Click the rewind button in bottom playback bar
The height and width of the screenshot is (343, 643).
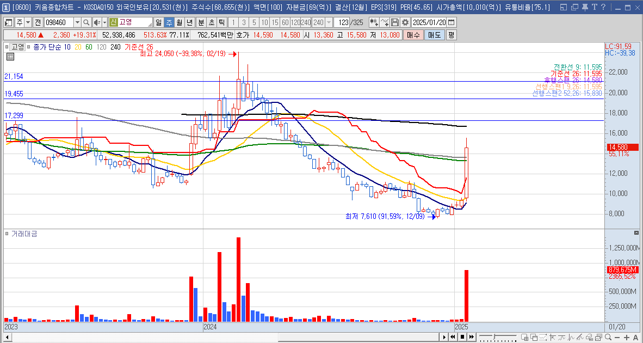coord(453,337)
